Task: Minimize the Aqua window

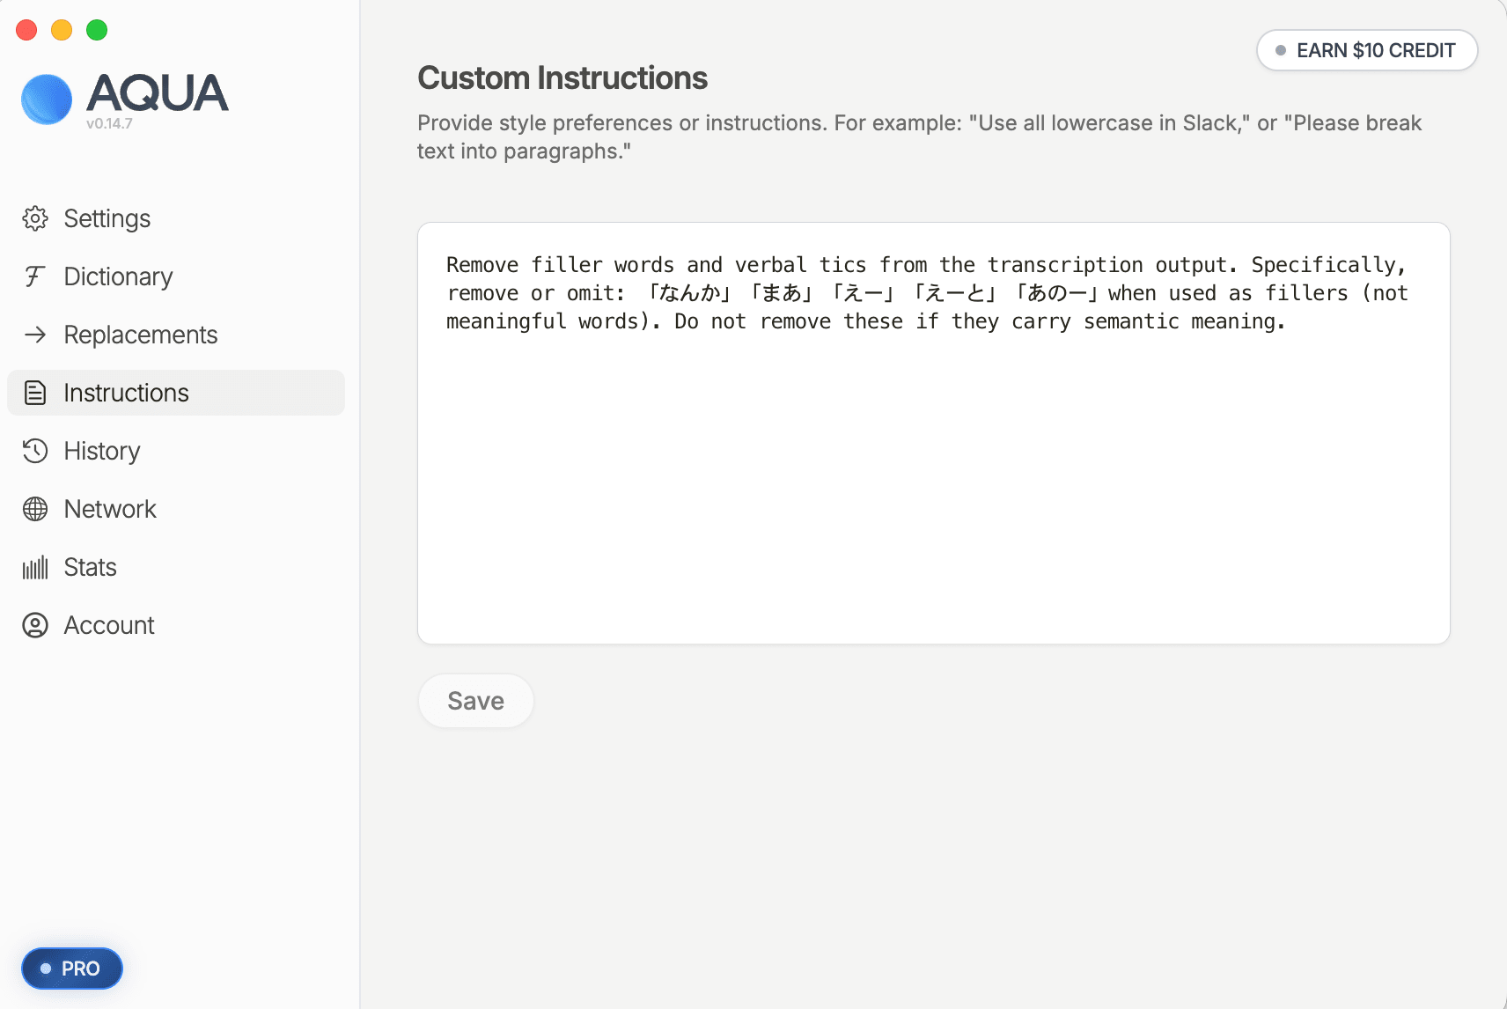Action: (62, 30)
